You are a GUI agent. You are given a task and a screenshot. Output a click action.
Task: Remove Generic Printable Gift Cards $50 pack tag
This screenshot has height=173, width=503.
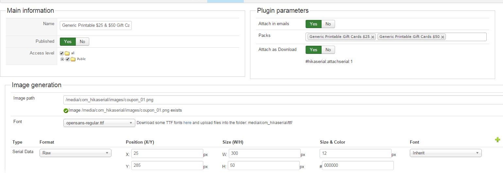[x=443, y=37]
